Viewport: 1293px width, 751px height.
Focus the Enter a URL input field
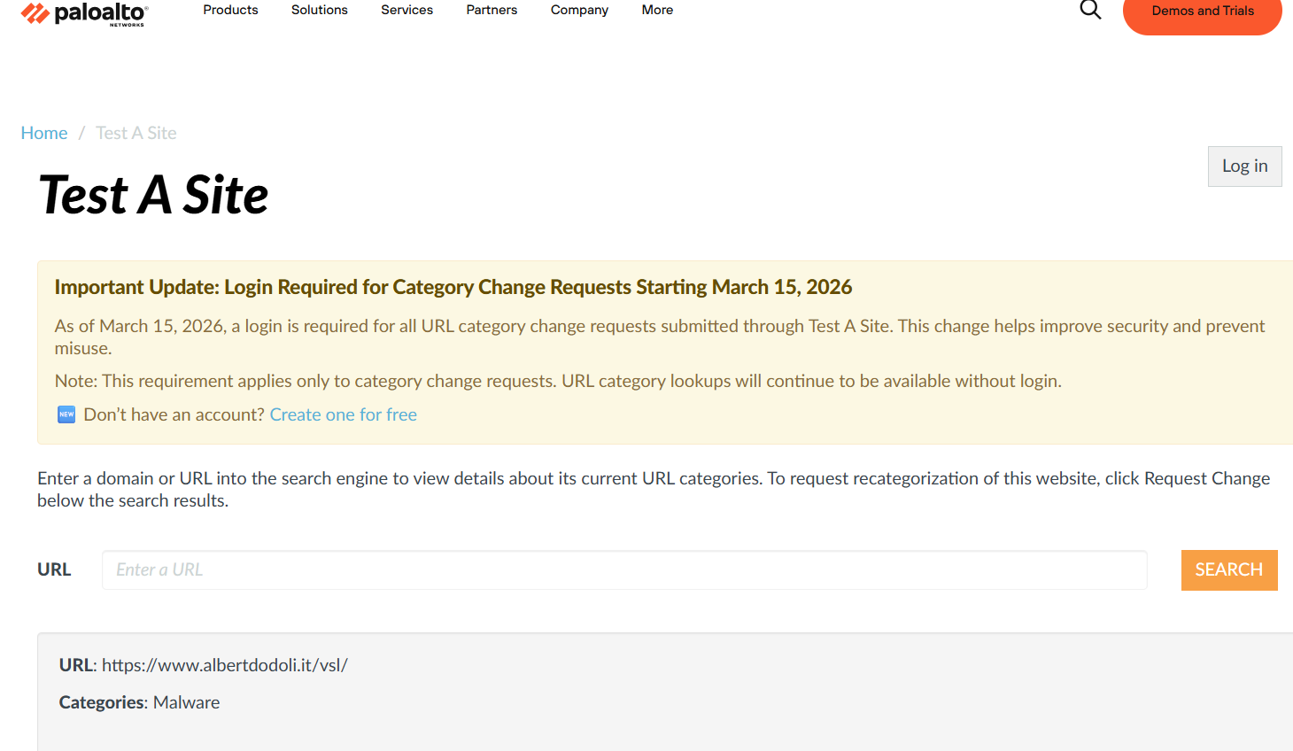[624, 569]
